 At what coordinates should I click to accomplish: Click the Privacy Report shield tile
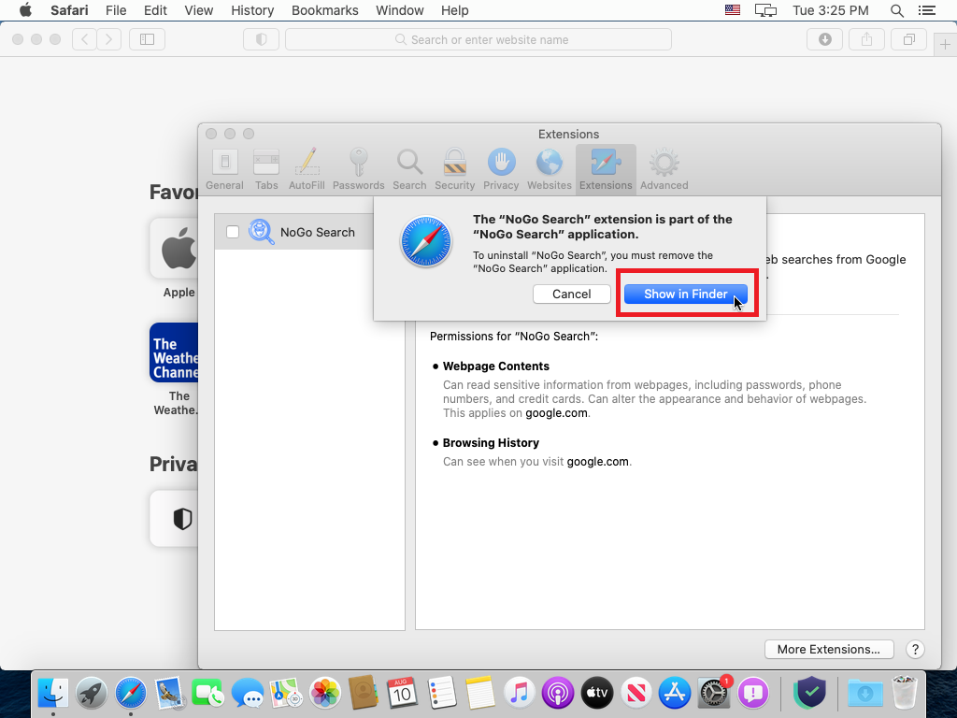[x=174, y=518]
